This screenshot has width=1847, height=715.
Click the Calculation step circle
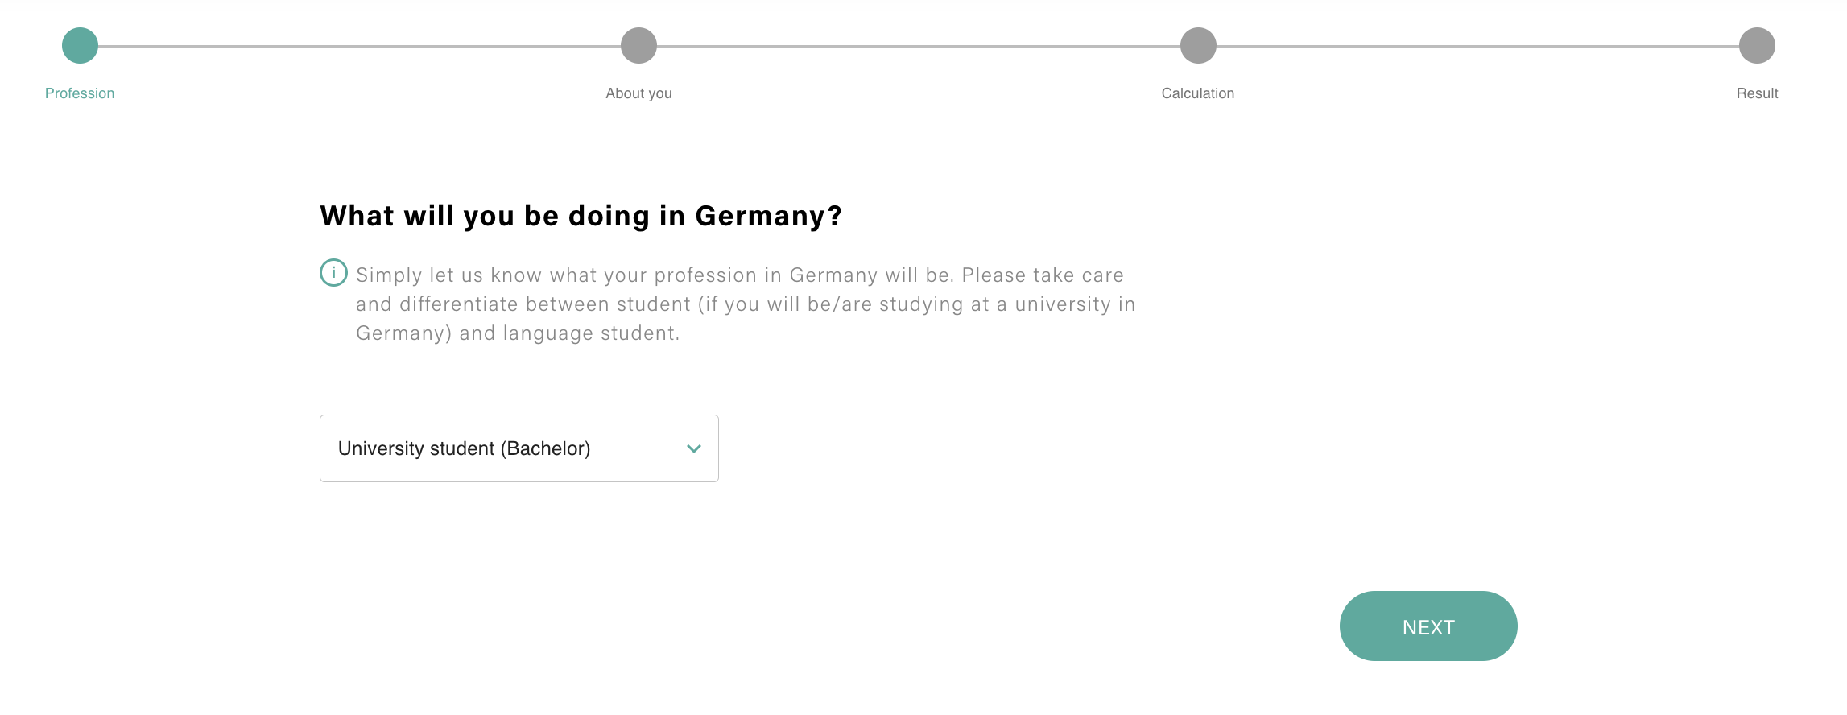tap(1198, 45)
